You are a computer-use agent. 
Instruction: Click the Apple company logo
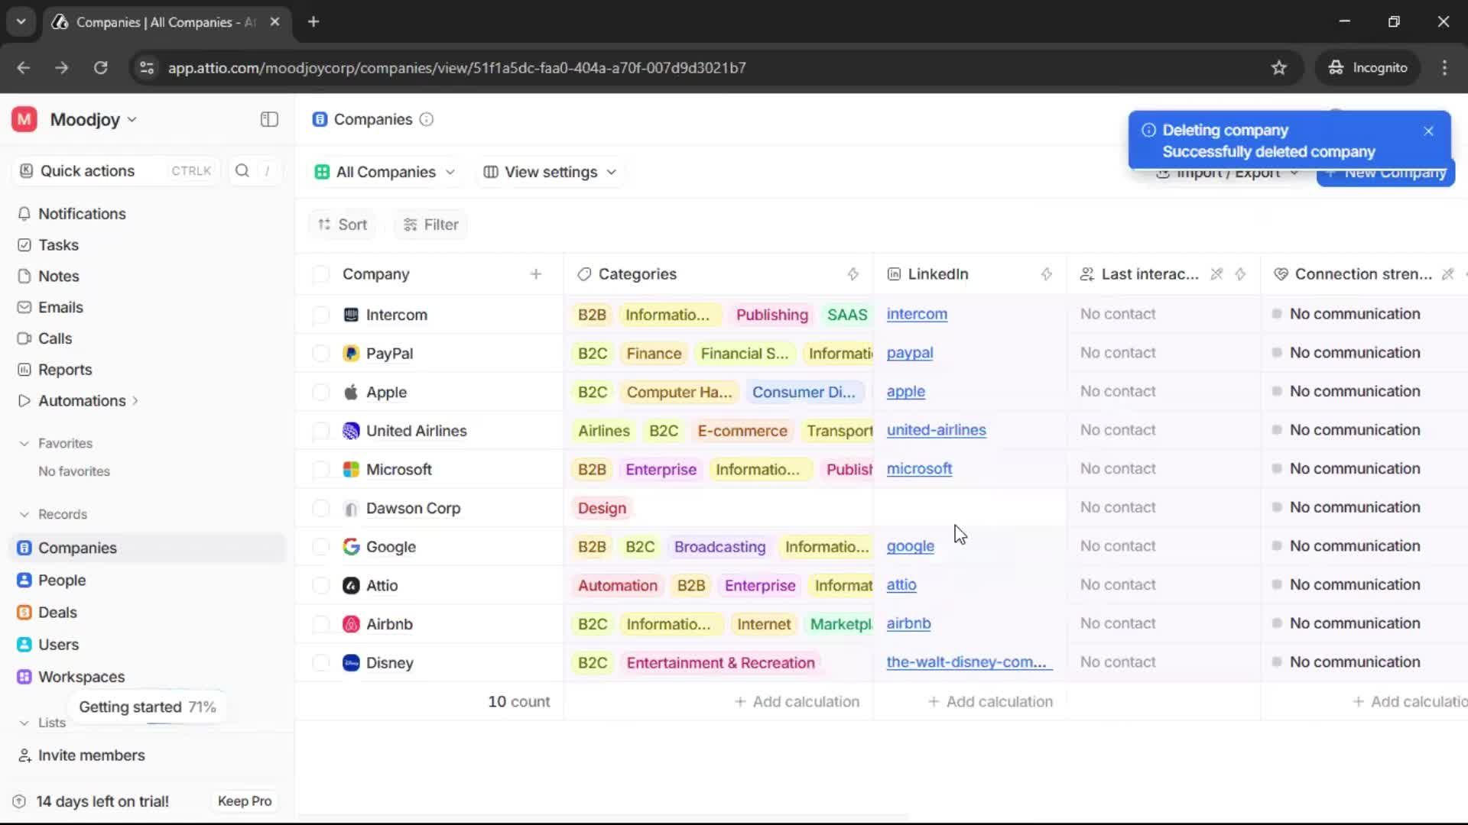pos(351,393)
